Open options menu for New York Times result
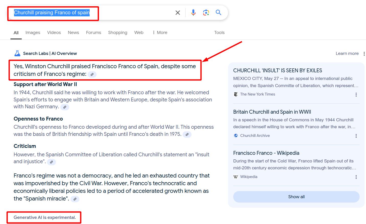Screen dimensions: 366x224 (356, 95)
